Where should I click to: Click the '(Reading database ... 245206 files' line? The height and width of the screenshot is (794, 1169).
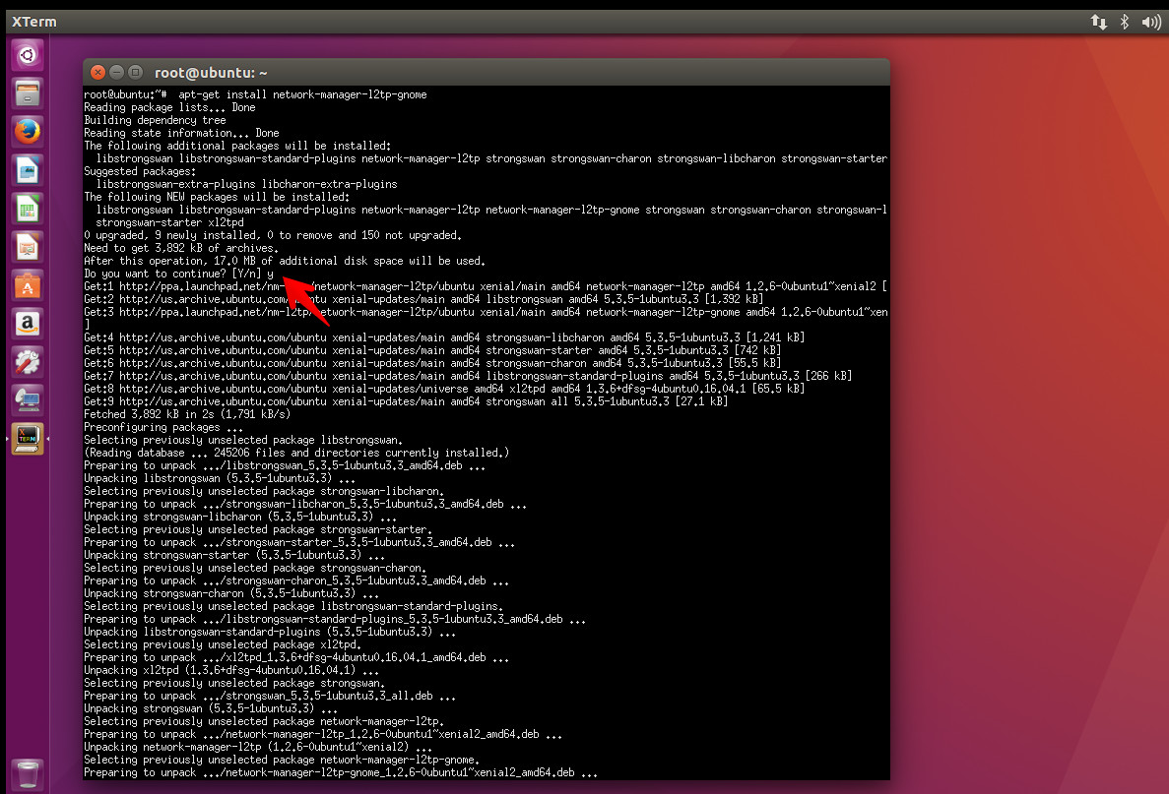pyautogui.click(x=296, y=453)
